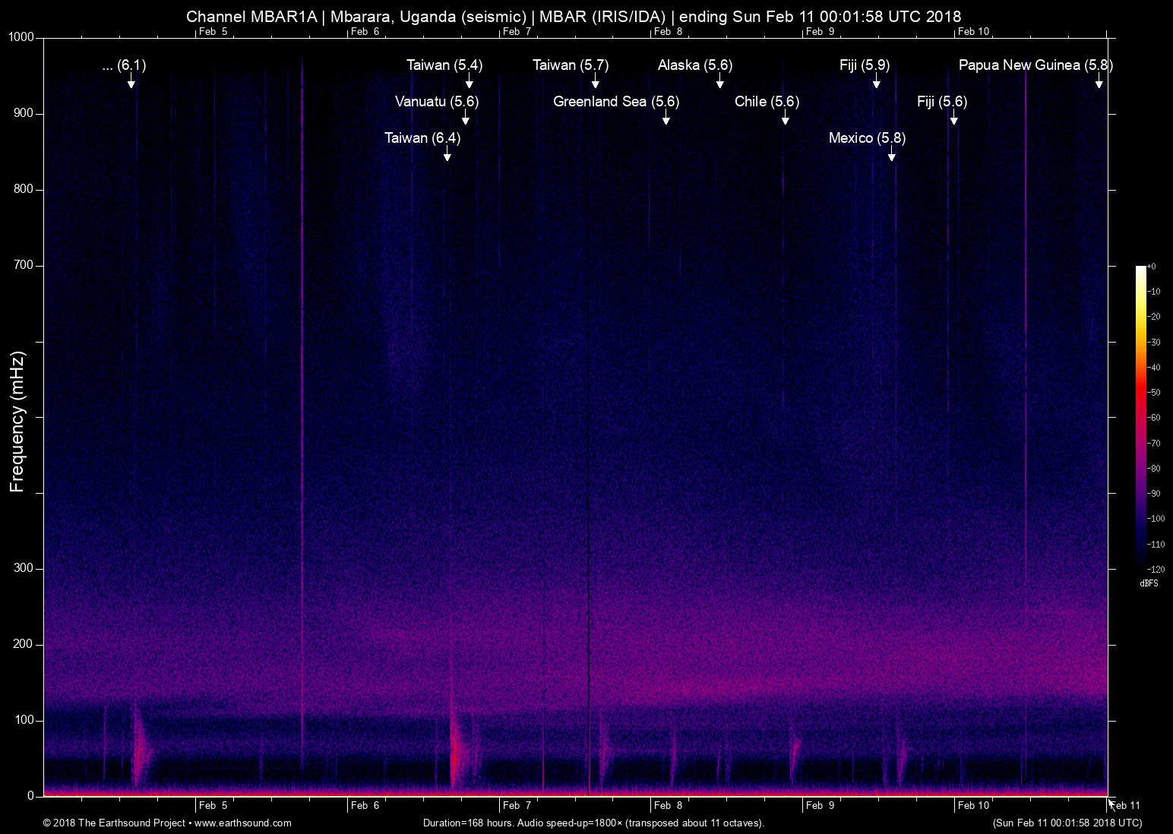This screenshot has height=834, width=1173.
Task: Click the arrow below the Taiwan (6.4) label
Action: click(447, 155)
